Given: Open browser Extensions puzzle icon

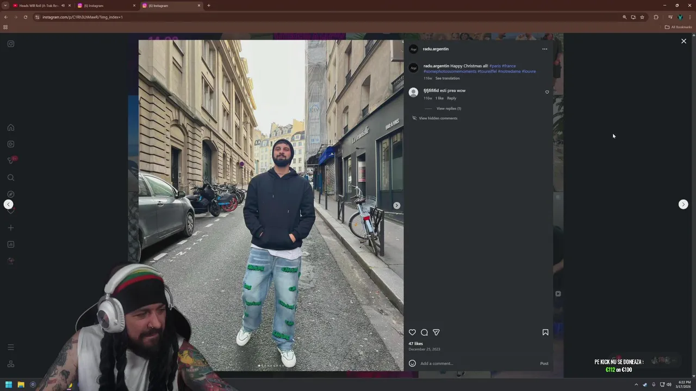Looking at the screenshot, I should point(656,17).
